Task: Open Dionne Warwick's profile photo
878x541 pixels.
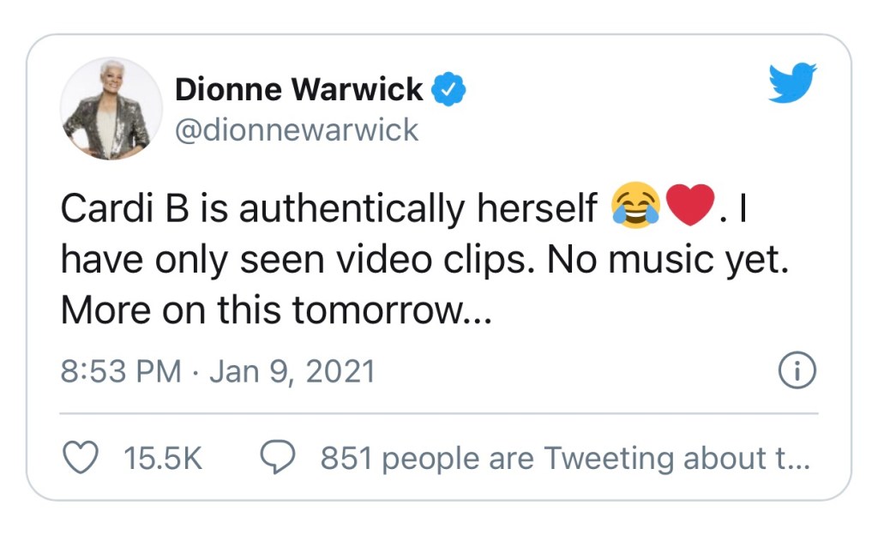Action: pos(111,109)
